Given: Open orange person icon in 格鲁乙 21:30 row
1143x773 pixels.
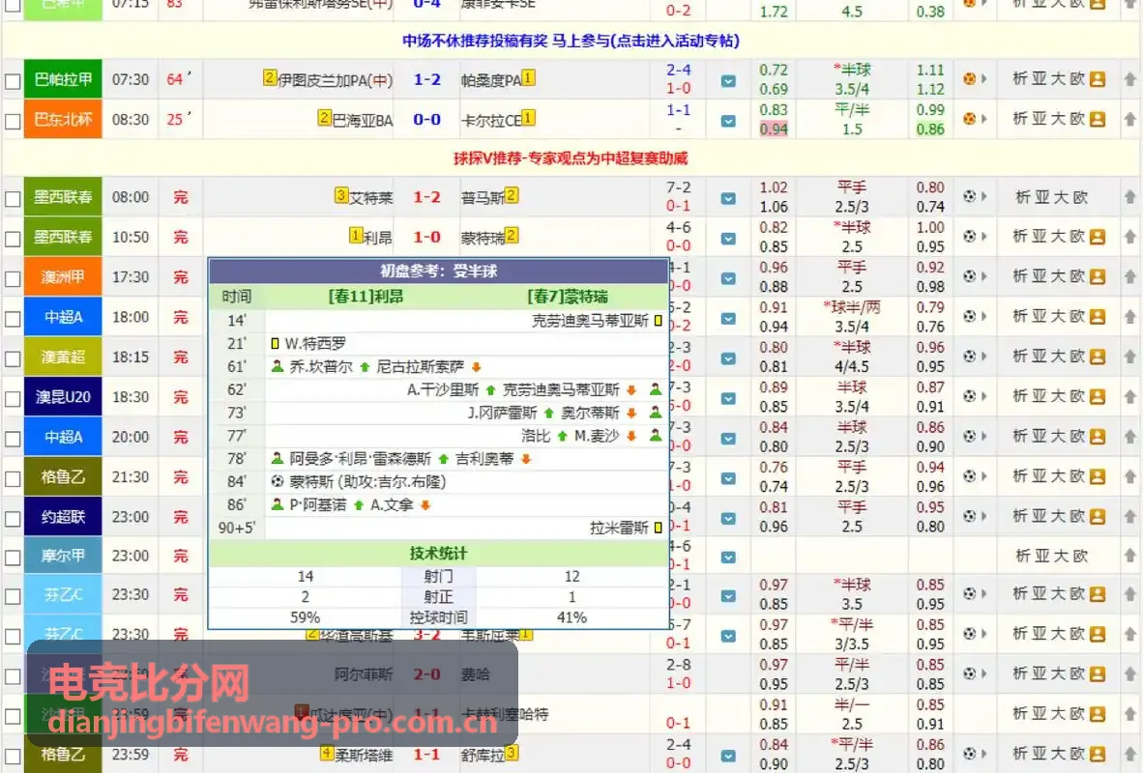Looking at the screenshot, I should [1098, 477].
